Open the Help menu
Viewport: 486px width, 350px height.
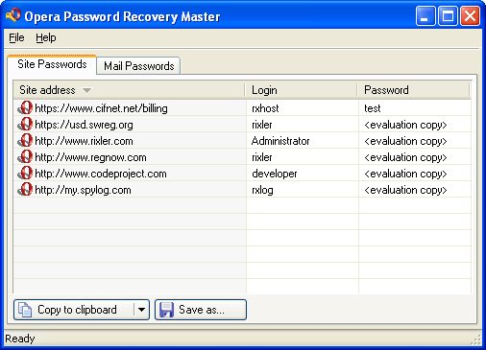(x=46, y=37)
